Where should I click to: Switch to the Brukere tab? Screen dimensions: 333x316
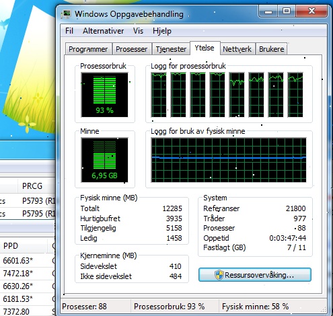[x=272, y=49]
